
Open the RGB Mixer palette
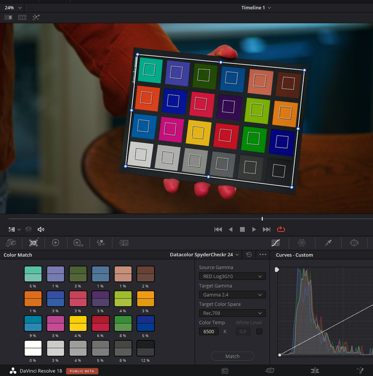pyautogui.click(x=101, y=243)
